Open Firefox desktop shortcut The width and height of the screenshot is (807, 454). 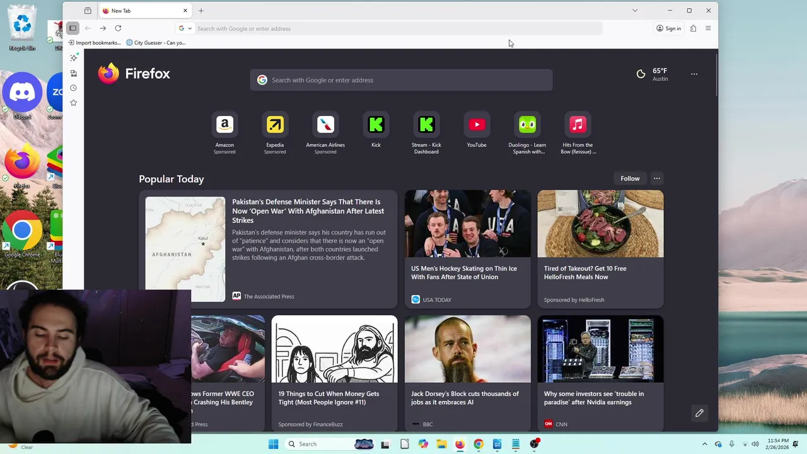(22, 166)
